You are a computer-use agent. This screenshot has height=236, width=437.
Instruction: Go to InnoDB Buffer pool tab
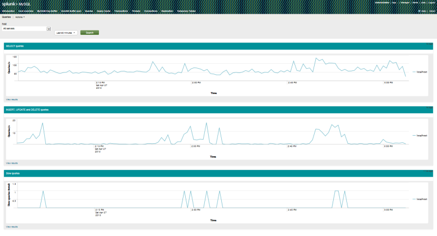[71, 11]
